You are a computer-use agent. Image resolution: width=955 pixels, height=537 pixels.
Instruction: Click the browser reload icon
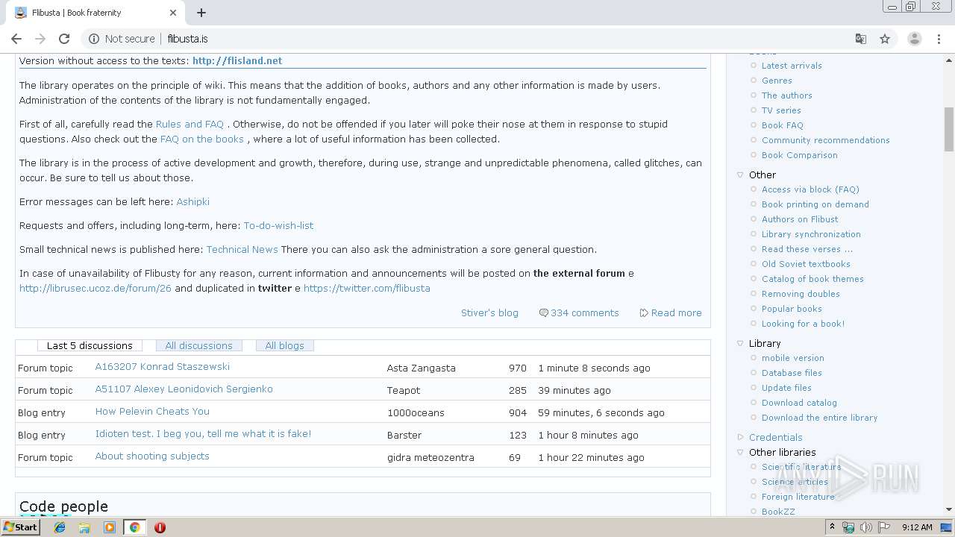tap(64, 39)
